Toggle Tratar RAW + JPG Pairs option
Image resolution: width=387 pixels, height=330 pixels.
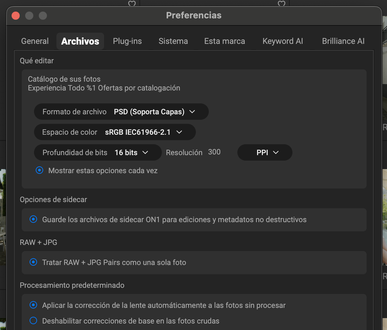[33, 262]
